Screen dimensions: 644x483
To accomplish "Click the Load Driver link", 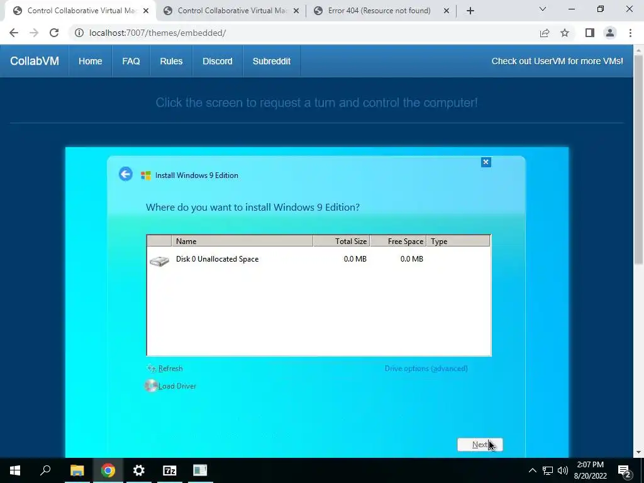I will (x=177, y=386).
